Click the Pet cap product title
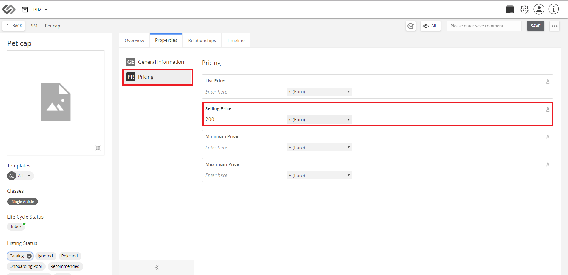 point(19,43)
